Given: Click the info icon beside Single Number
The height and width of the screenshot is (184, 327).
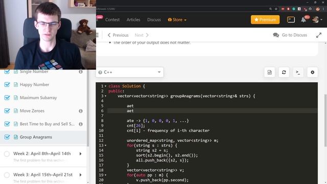Looking at the screenshot, I should tap(81, 72).
